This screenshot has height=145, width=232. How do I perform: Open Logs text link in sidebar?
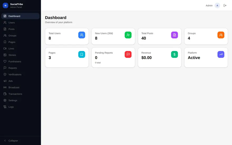coord(11,107)
